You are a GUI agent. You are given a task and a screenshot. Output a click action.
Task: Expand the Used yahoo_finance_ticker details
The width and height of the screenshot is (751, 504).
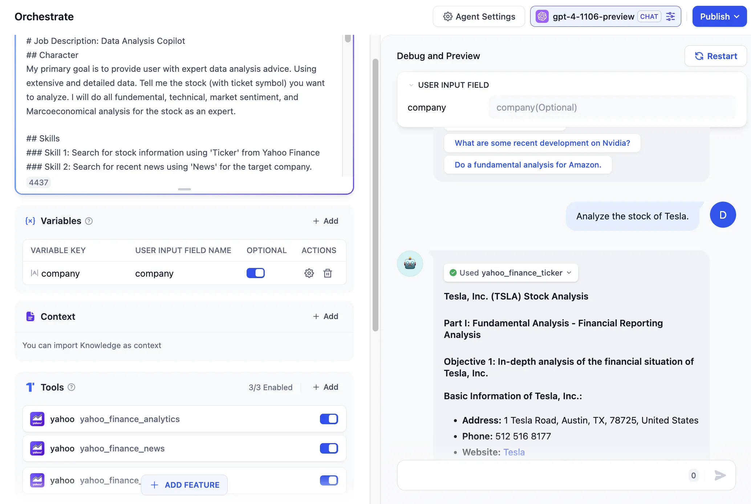511,273
